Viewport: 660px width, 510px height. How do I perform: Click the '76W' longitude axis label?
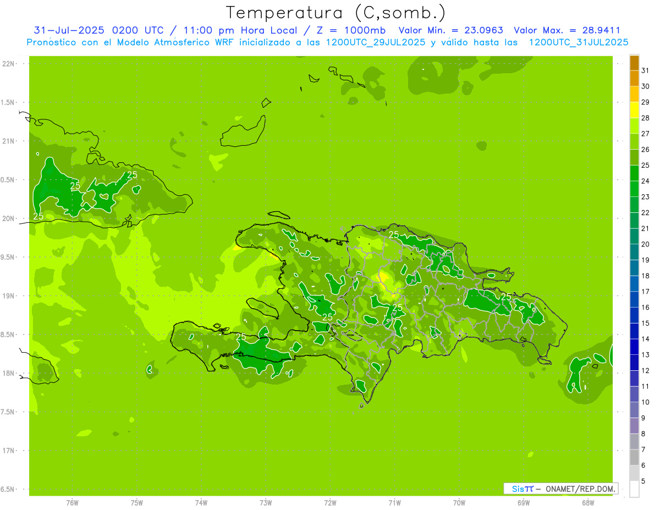click(x=72, y=503)
